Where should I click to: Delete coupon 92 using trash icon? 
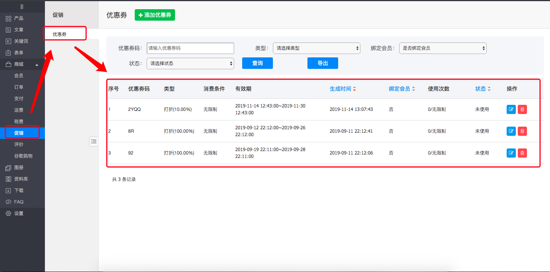(522, 153)
